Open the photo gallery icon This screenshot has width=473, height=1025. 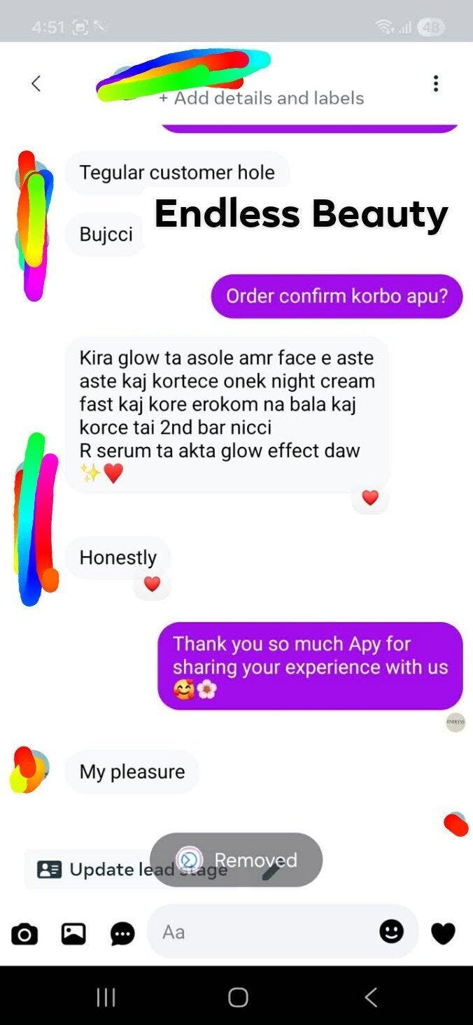tap(73, 933)
